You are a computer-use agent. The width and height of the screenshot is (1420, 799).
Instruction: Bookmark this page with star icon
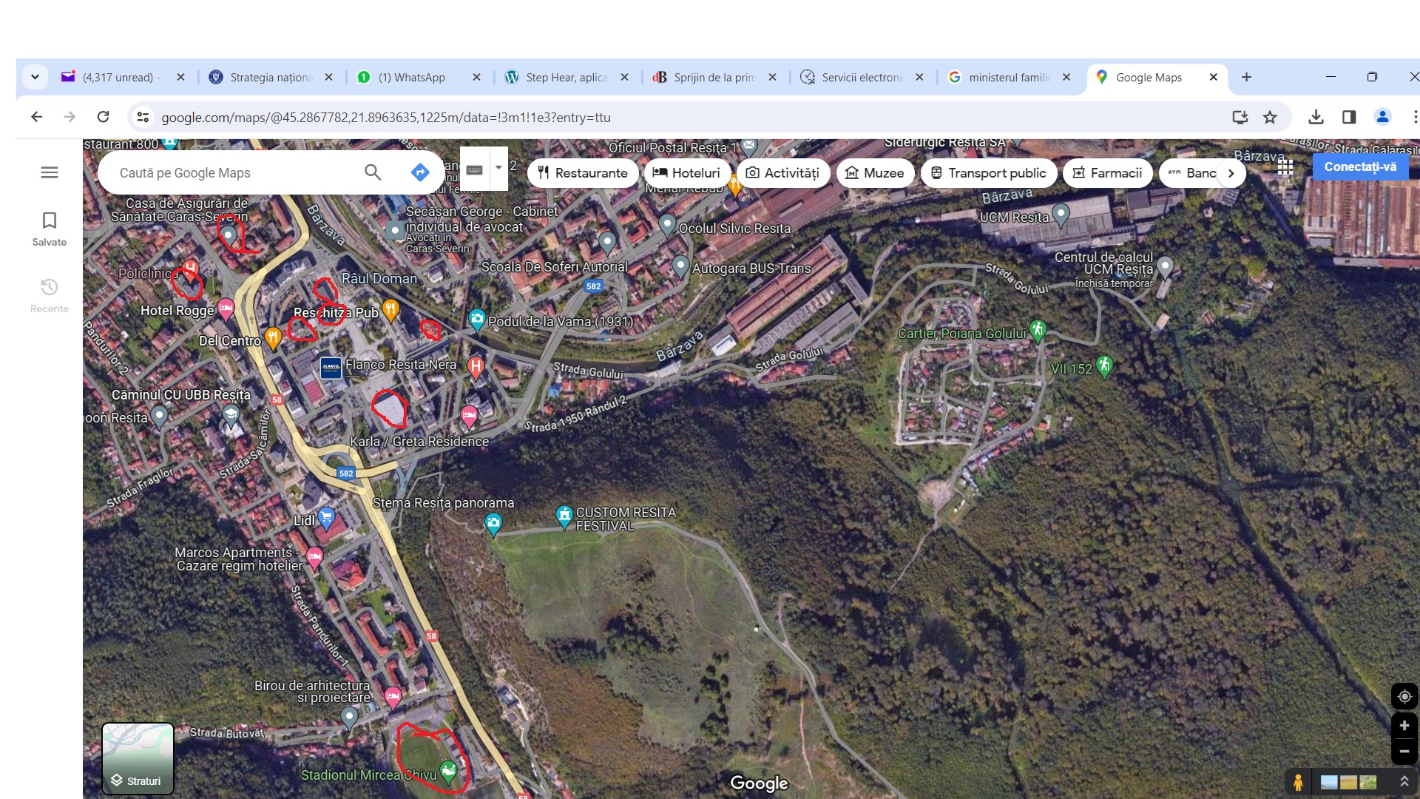click(1270, 117)
